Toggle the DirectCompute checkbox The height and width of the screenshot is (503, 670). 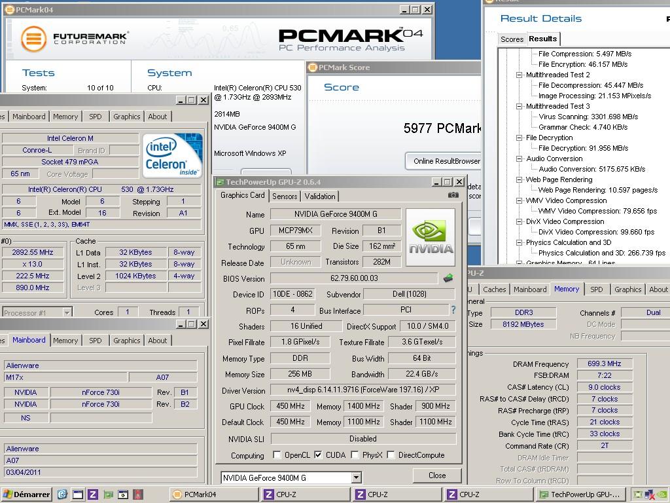[391, 455]
